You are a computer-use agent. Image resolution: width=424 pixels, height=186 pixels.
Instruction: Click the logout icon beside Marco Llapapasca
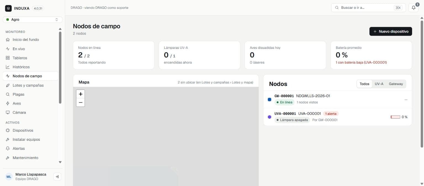(x=57, y=177)
